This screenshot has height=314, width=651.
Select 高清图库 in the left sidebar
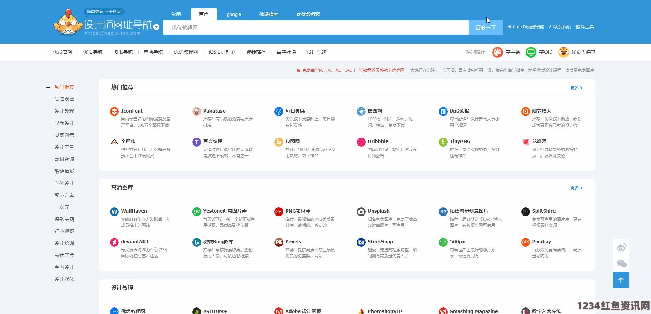pyautogui.click(x=64, y=99)
